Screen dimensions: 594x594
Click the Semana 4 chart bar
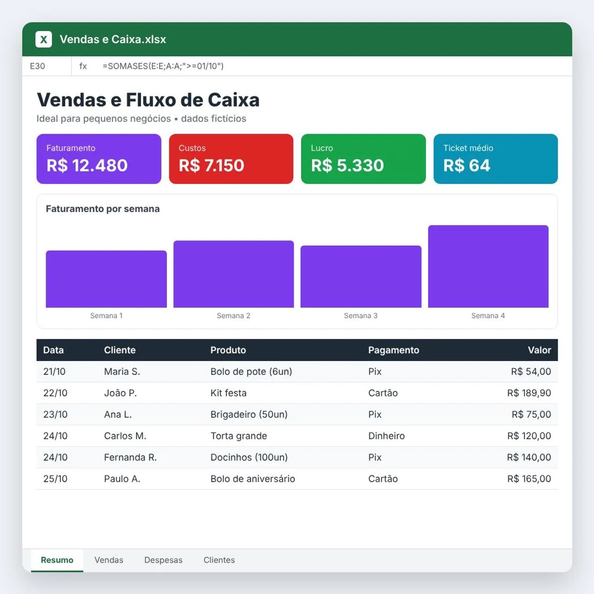tap(488, 266)
